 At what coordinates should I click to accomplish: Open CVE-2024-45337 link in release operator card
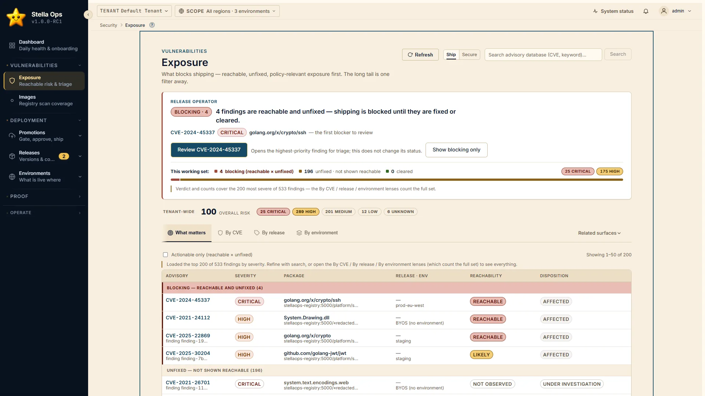pos(193,133)
